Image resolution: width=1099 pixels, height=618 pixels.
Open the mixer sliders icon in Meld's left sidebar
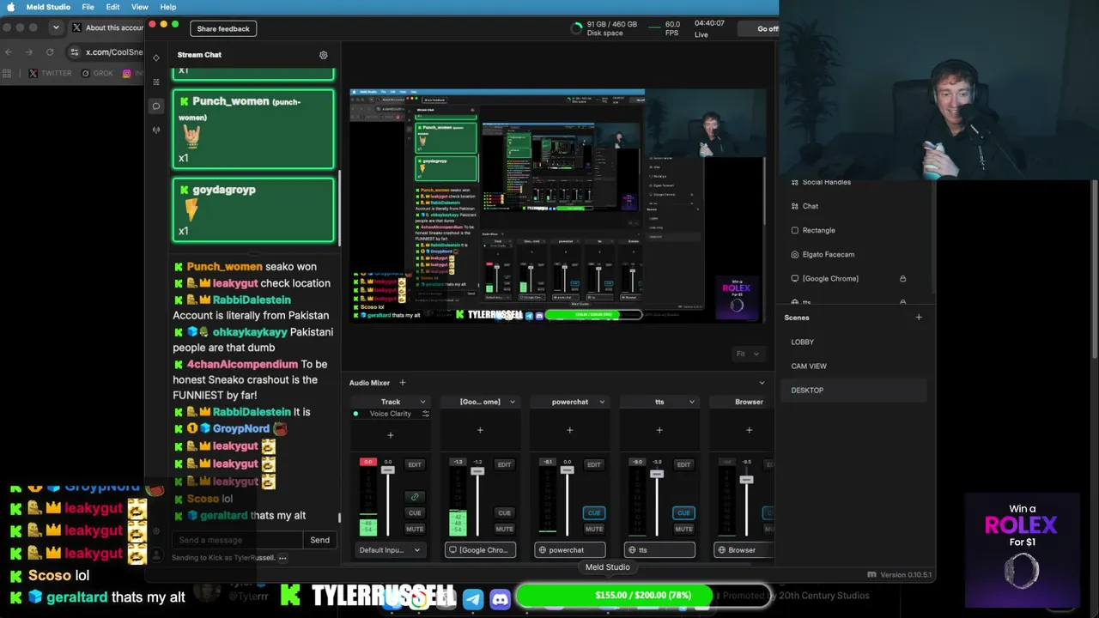click(x=156, y=82)
